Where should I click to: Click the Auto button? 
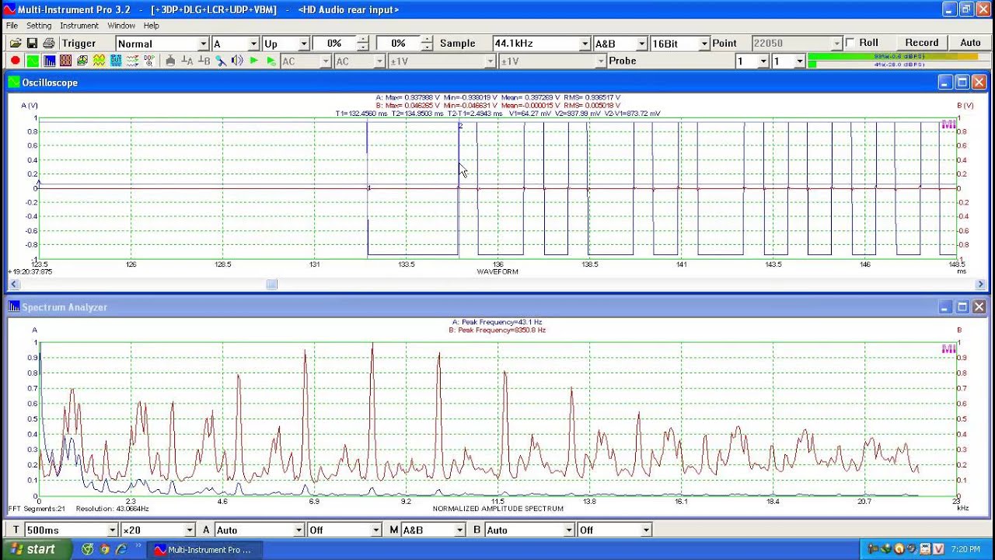(970, 43)
